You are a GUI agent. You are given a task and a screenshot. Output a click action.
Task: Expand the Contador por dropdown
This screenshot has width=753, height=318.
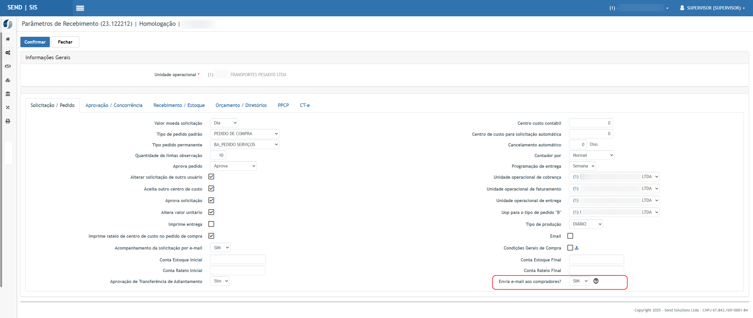(x=592, y=155)
